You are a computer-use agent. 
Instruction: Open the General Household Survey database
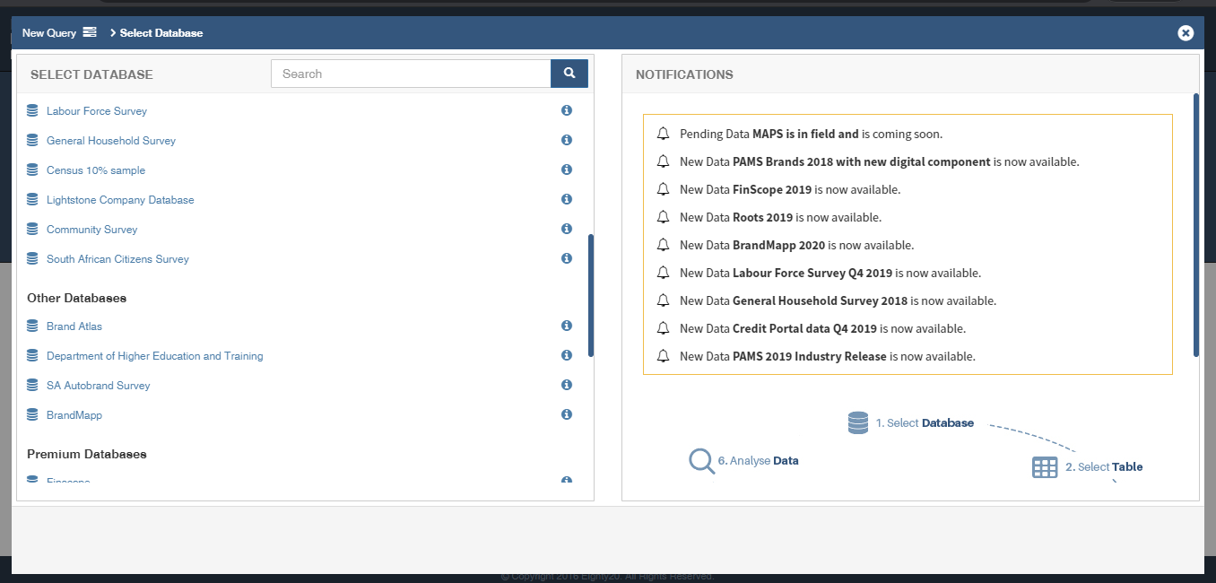tap(111, 141)
